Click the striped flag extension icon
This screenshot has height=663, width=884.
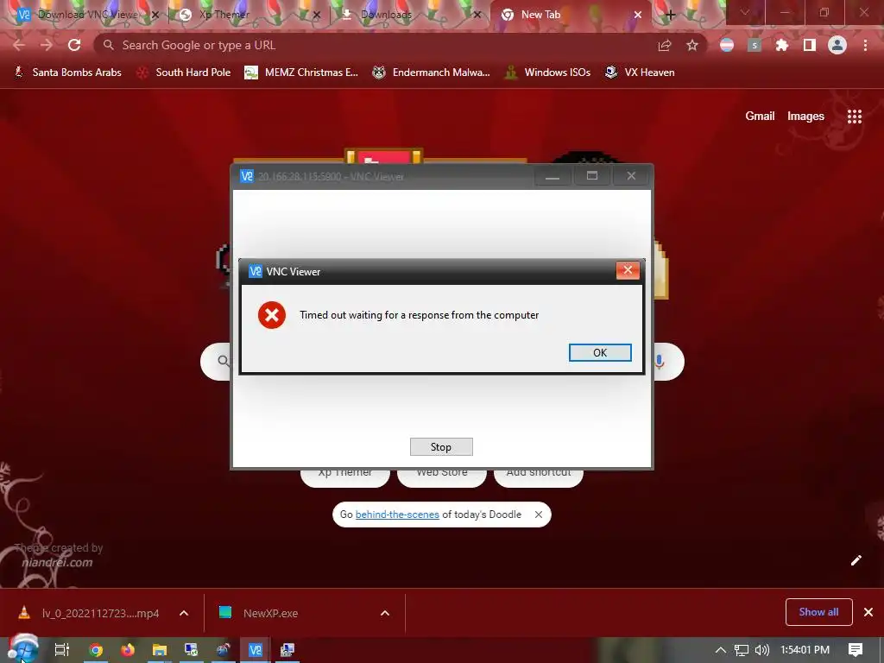pyautogui.click(x=727, y=45)
